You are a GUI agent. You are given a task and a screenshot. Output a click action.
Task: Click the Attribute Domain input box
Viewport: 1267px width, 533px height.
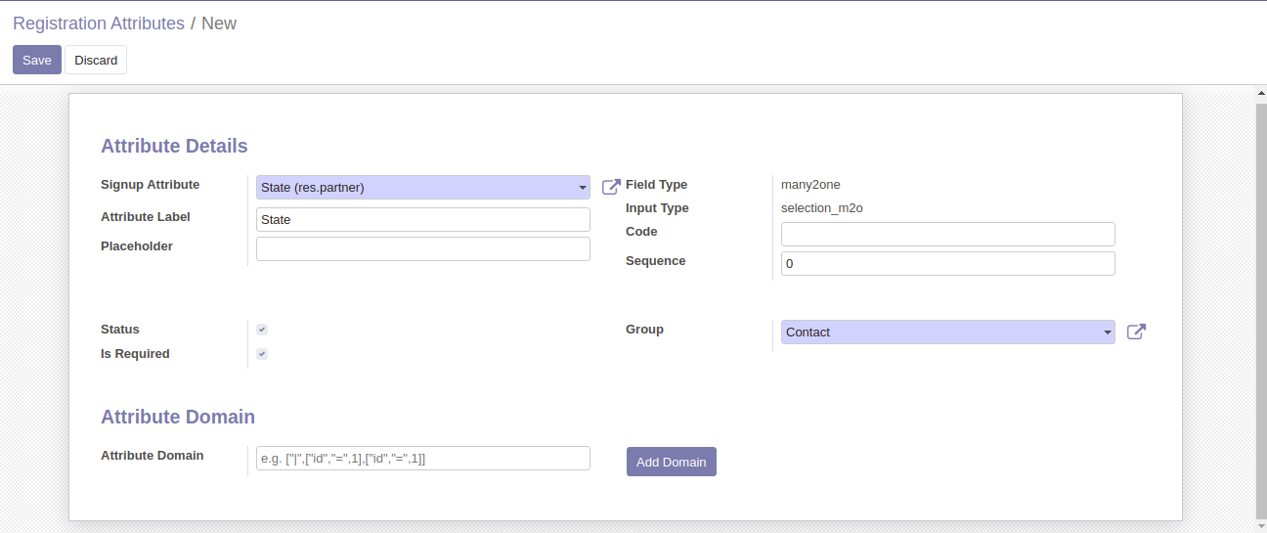point(422,459)
